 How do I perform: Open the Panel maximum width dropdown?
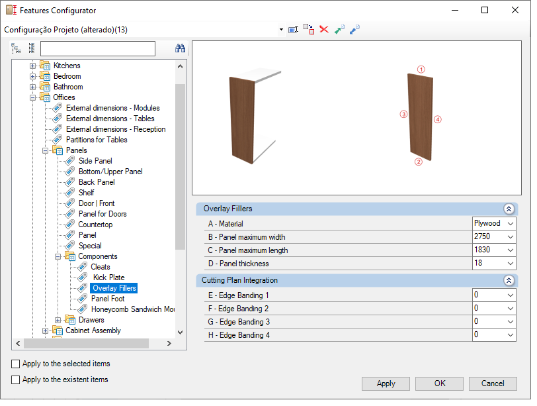[511, 237]
